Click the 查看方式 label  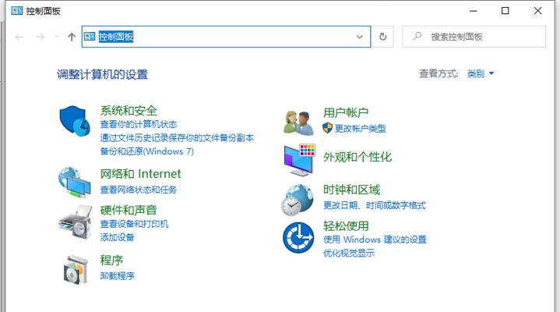tap(438, 73)
